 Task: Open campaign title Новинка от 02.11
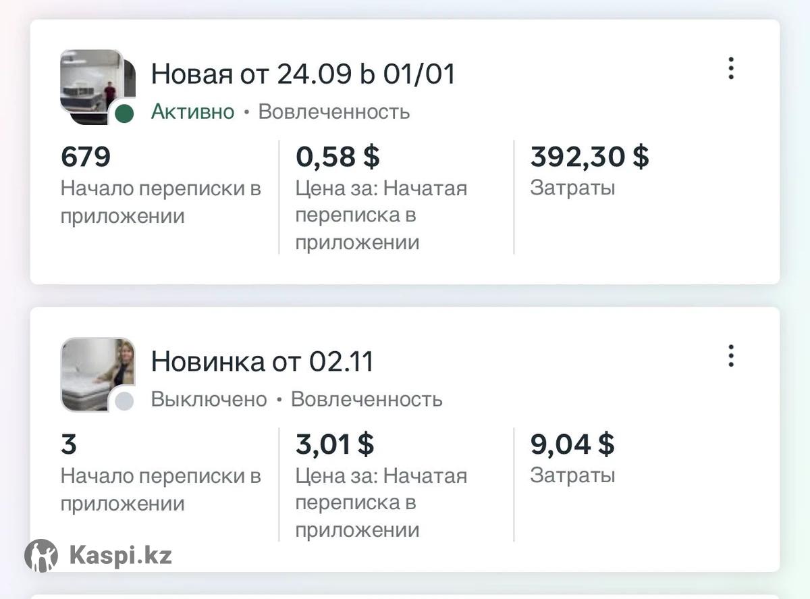click(262, 361)
